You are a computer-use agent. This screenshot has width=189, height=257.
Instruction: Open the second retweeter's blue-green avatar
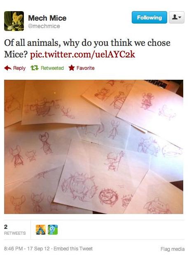53,230
